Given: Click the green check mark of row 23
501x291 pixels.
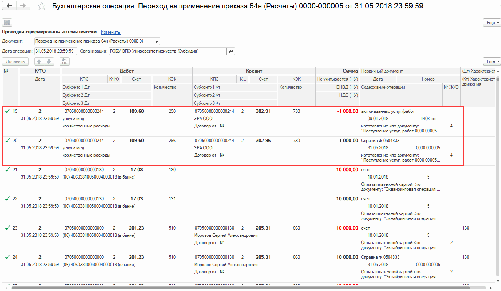Looking at the screenshot, I should click(x=7, y=228).
